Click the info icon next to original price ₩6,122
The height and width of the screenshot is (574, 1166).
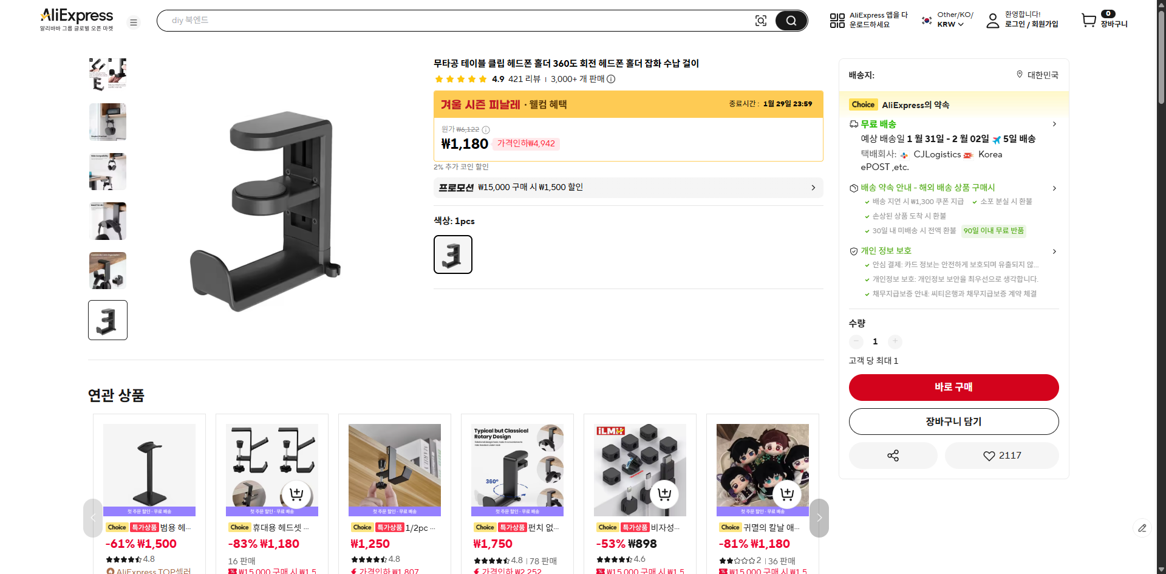pos(485,129)
